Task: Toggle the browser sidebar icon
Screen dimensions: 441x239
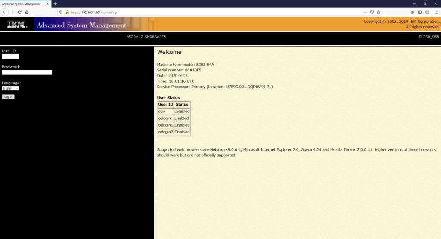Action: [x=419, y=12]
